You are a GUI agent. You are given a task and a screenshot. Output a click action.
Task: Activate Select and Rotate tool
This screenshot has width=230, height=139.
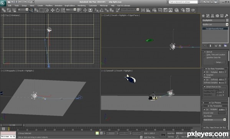tap(58, 10)
